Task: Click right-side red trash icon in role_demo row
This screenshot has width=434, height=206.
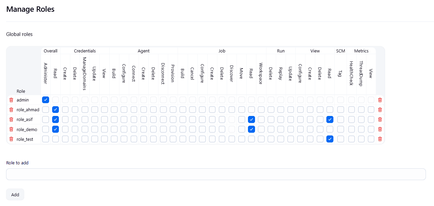Action: point(380,129)
